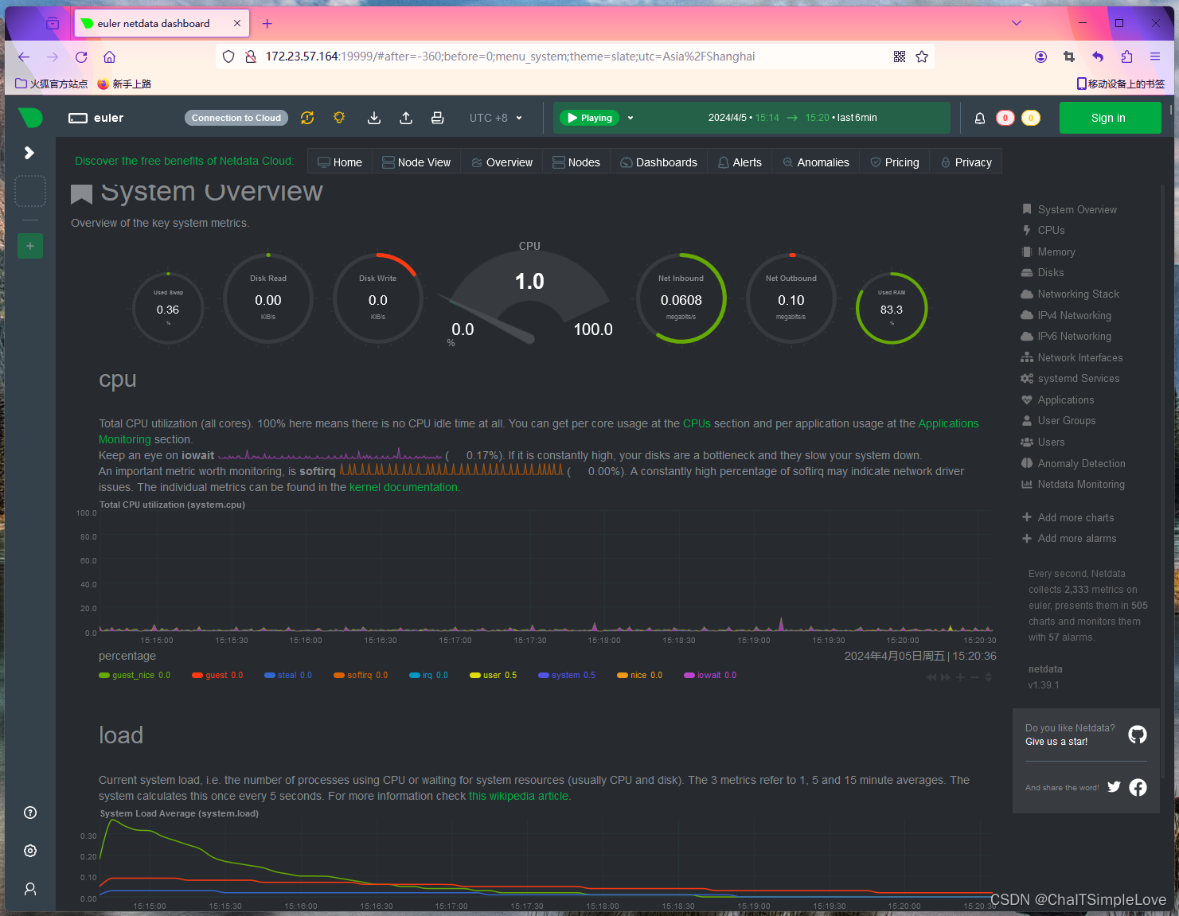Click the Sign in button

(1110, 118)
